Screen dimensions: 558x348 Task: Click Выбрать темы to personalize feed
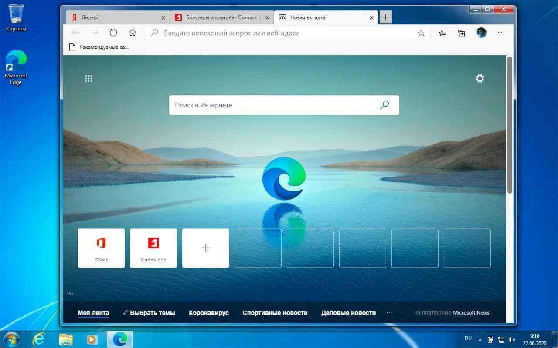point(149,313)
